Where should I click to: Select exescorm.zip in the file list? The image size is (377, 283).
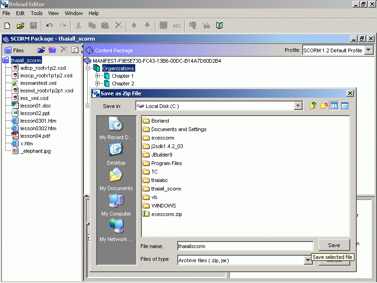pyautogui.click(x=166, y=214)
